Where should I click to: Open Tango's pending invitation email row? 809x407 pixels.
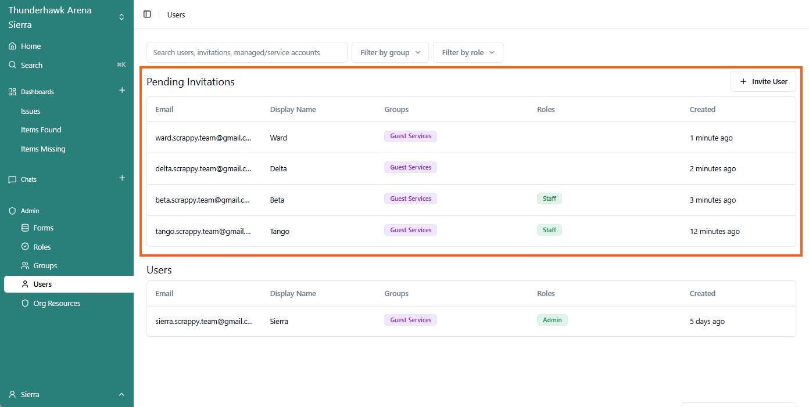[203, 231]
